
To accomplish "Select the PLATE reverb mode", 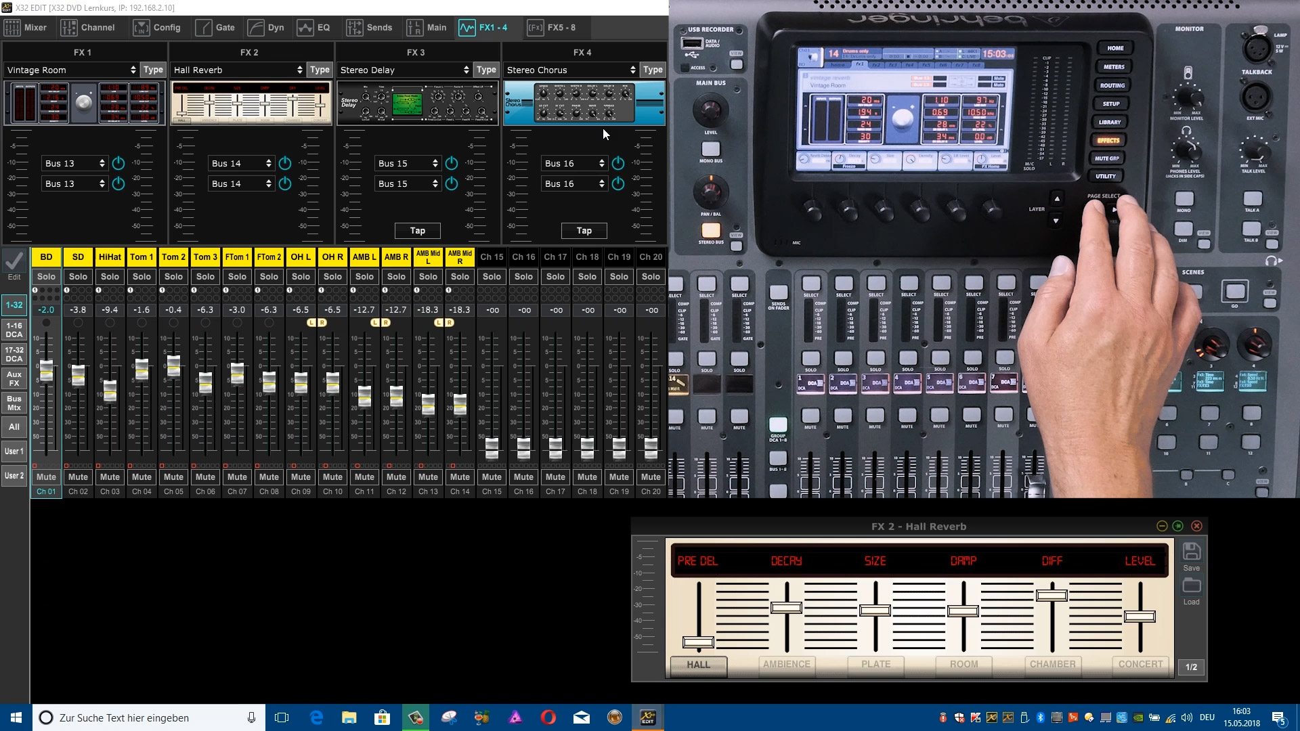I will coord(875,665).
